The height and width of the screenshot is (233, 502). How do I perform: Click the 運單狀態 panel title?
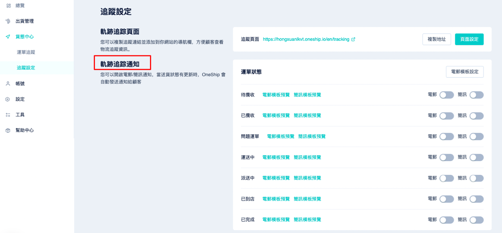coord(251,72)
